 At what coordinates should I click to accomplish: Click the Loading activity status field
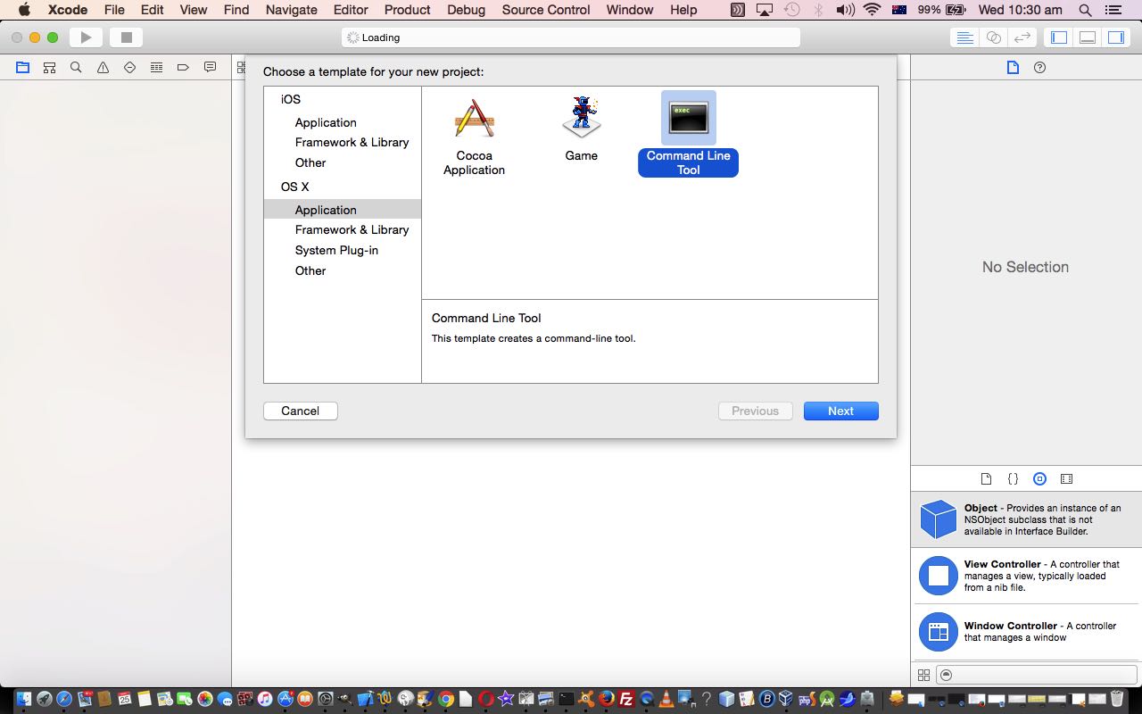coord(570,37)
